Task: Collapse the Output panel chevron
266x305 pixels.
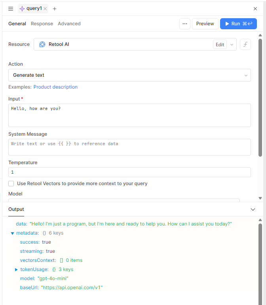Action: (x=253, y=209)
